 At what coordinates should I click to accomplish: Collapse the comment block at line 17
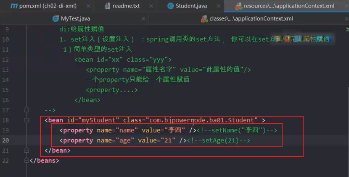26,110
